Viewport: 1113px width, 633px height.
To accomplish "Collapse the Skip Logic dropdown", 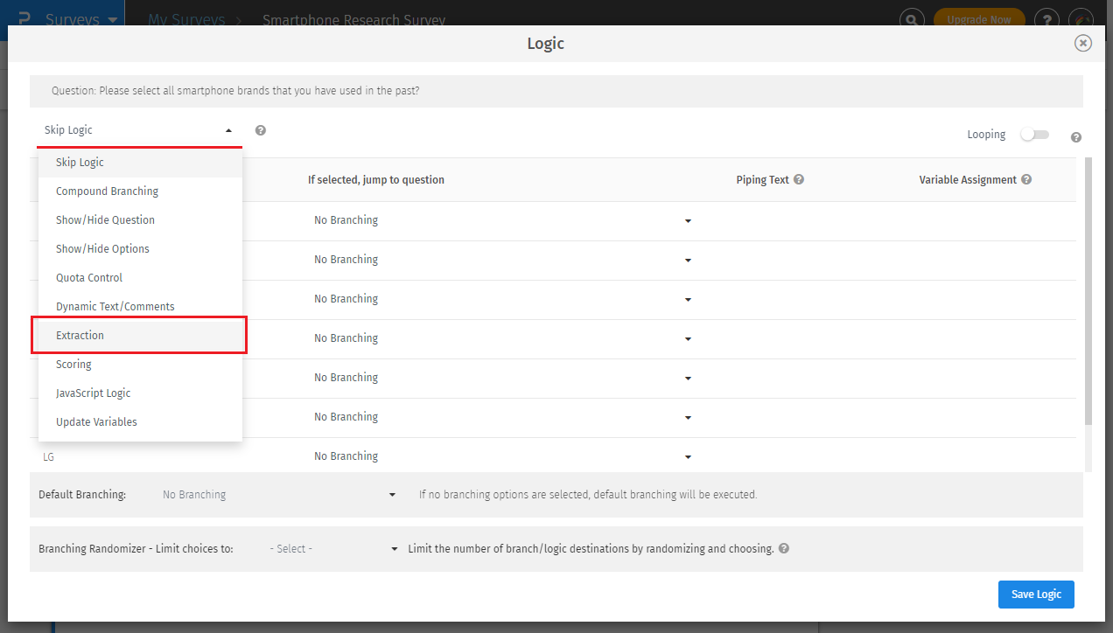I will 228,129.
